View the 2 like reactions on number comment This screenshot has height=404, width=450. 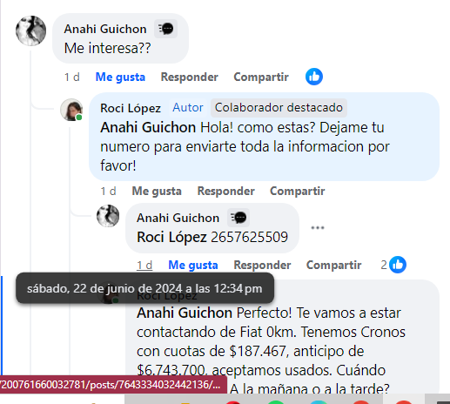393,265
